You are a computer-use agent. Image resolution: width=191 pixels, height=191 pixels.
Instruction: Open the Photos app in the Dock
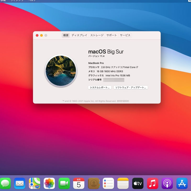[x=49, y=183]
